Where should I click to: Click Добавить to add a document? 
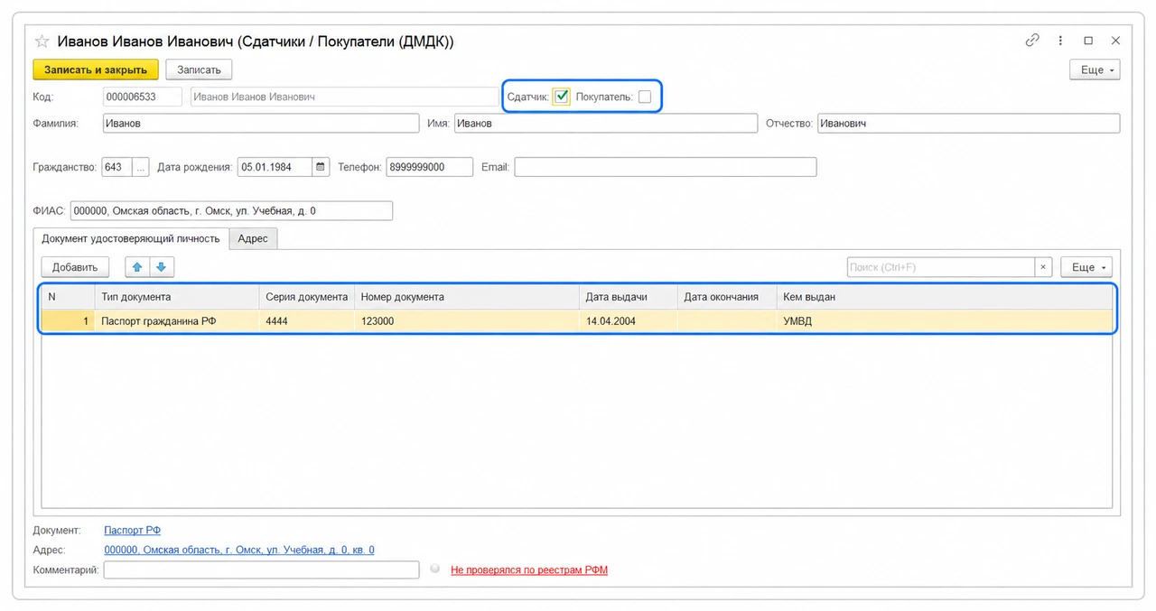75,267
